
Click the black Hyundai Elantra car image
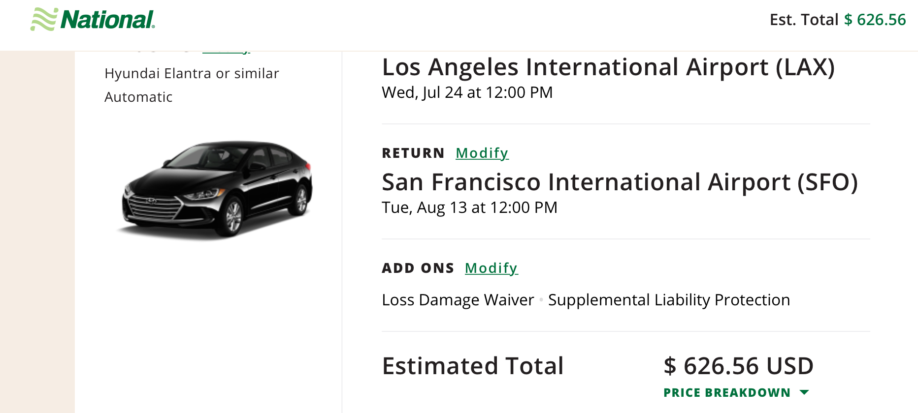point(217,188)
